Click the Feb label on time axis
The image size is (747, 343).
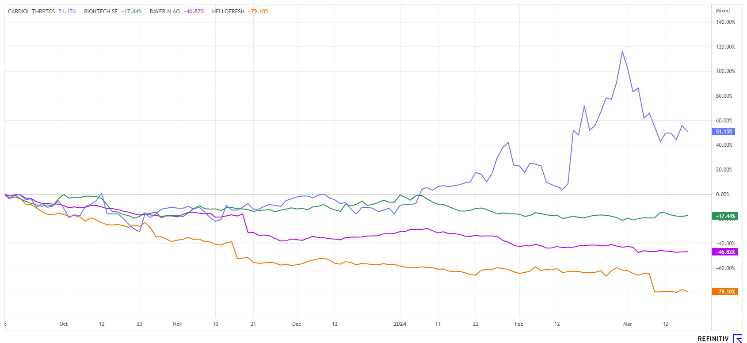click(519, 324)
